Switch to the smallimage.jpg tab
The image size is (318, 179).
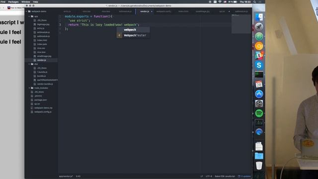[x=203, y=11]
